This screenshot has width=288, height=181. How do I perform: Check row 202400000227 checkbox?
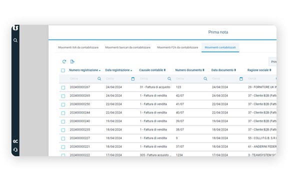click(x=63, y=138)
